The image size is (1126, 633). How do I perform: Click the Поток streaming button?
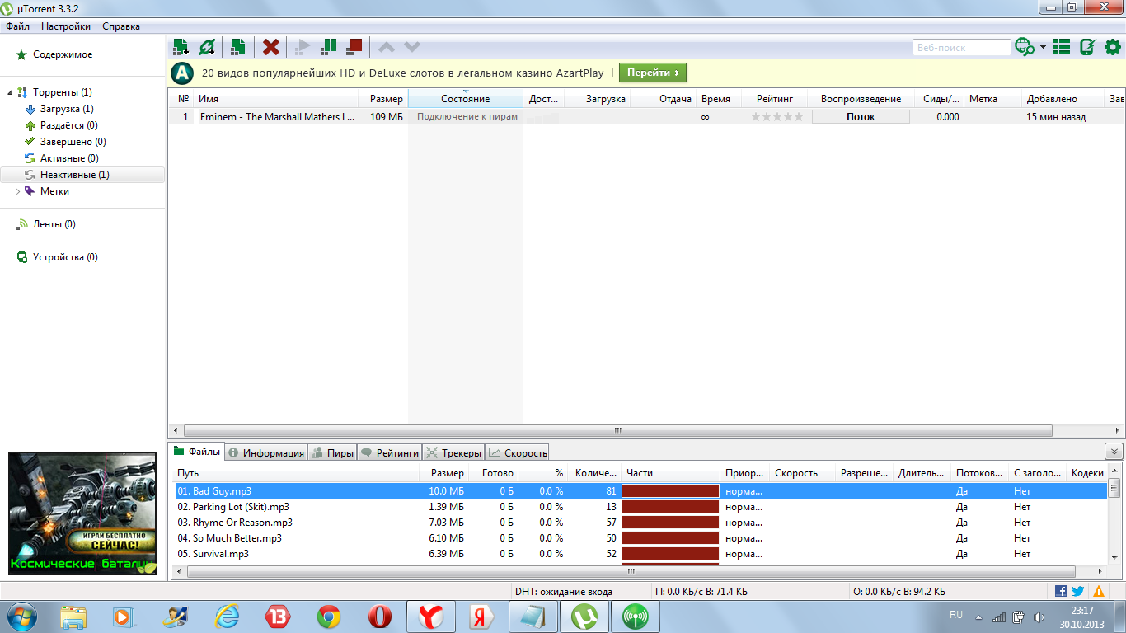861,117
